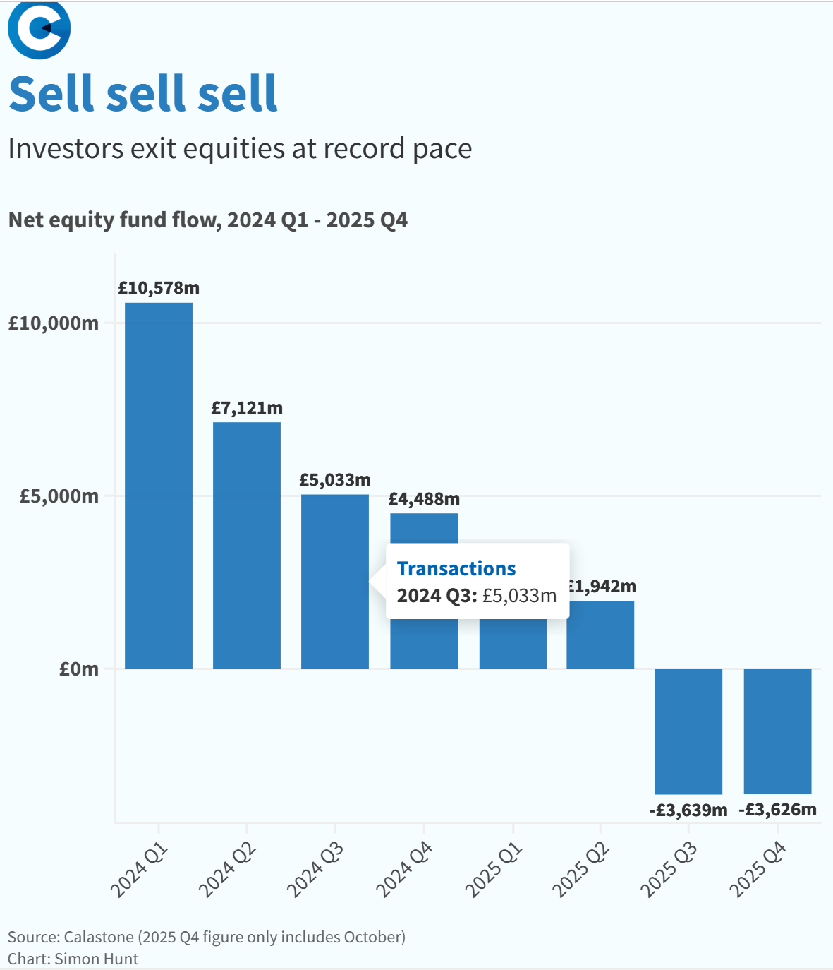
Task: Select the 2025 Q1 bar
Action: pos(513,644)
